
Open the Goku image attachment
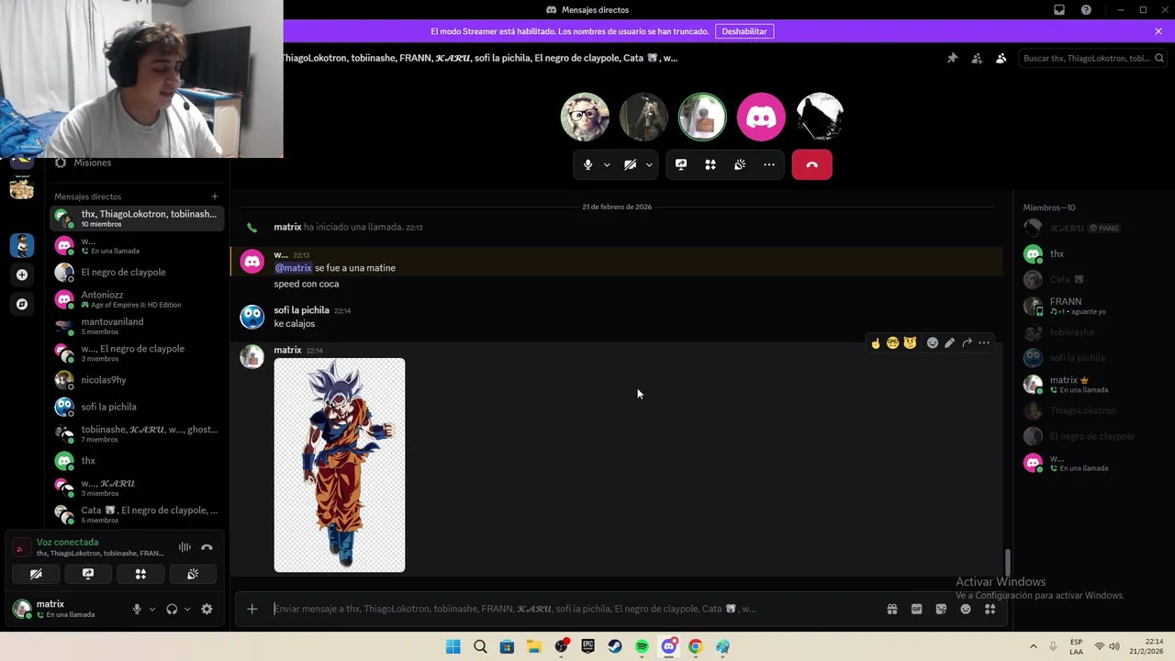point(340,465)
